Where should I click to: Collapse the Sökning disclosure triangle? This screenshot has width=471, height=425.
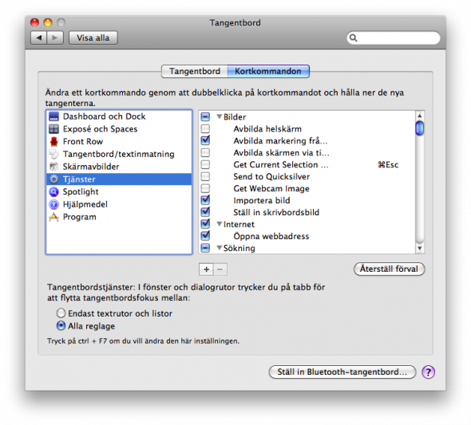click(220, 248)
